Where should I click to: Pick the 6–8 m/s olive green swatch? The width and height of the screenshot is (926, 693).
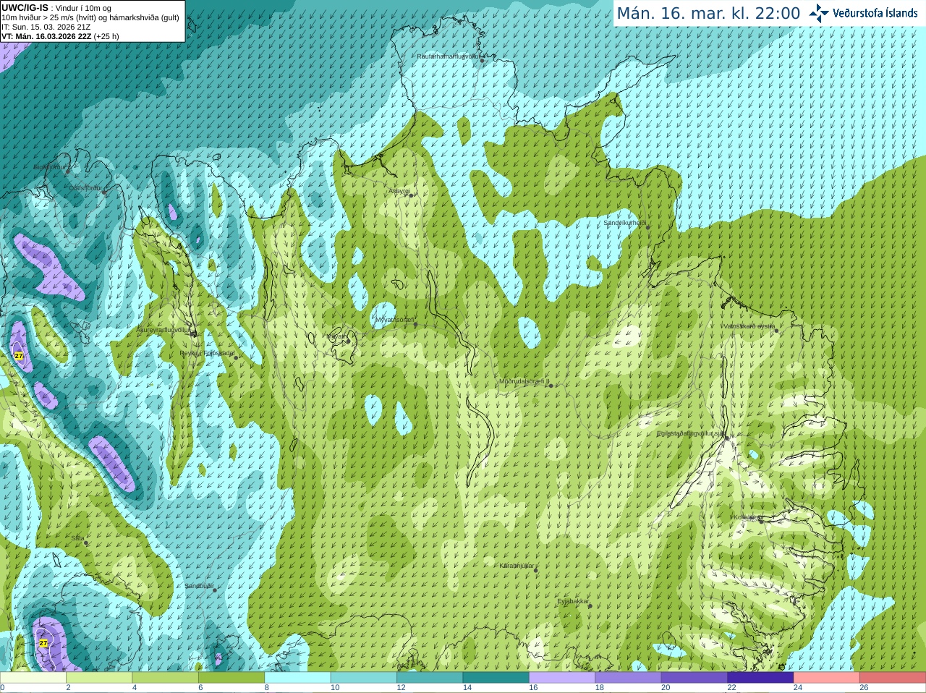pos(231,678)
